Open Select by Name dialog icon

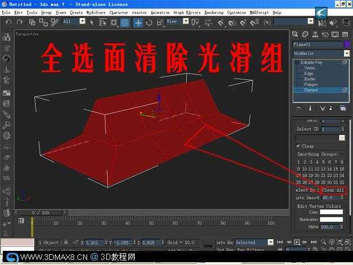tap(103, 22)
